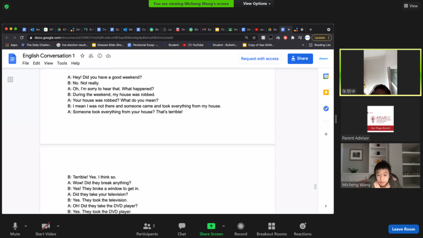Open the View layout menu

pyautogui.click(x=411, y=6)
